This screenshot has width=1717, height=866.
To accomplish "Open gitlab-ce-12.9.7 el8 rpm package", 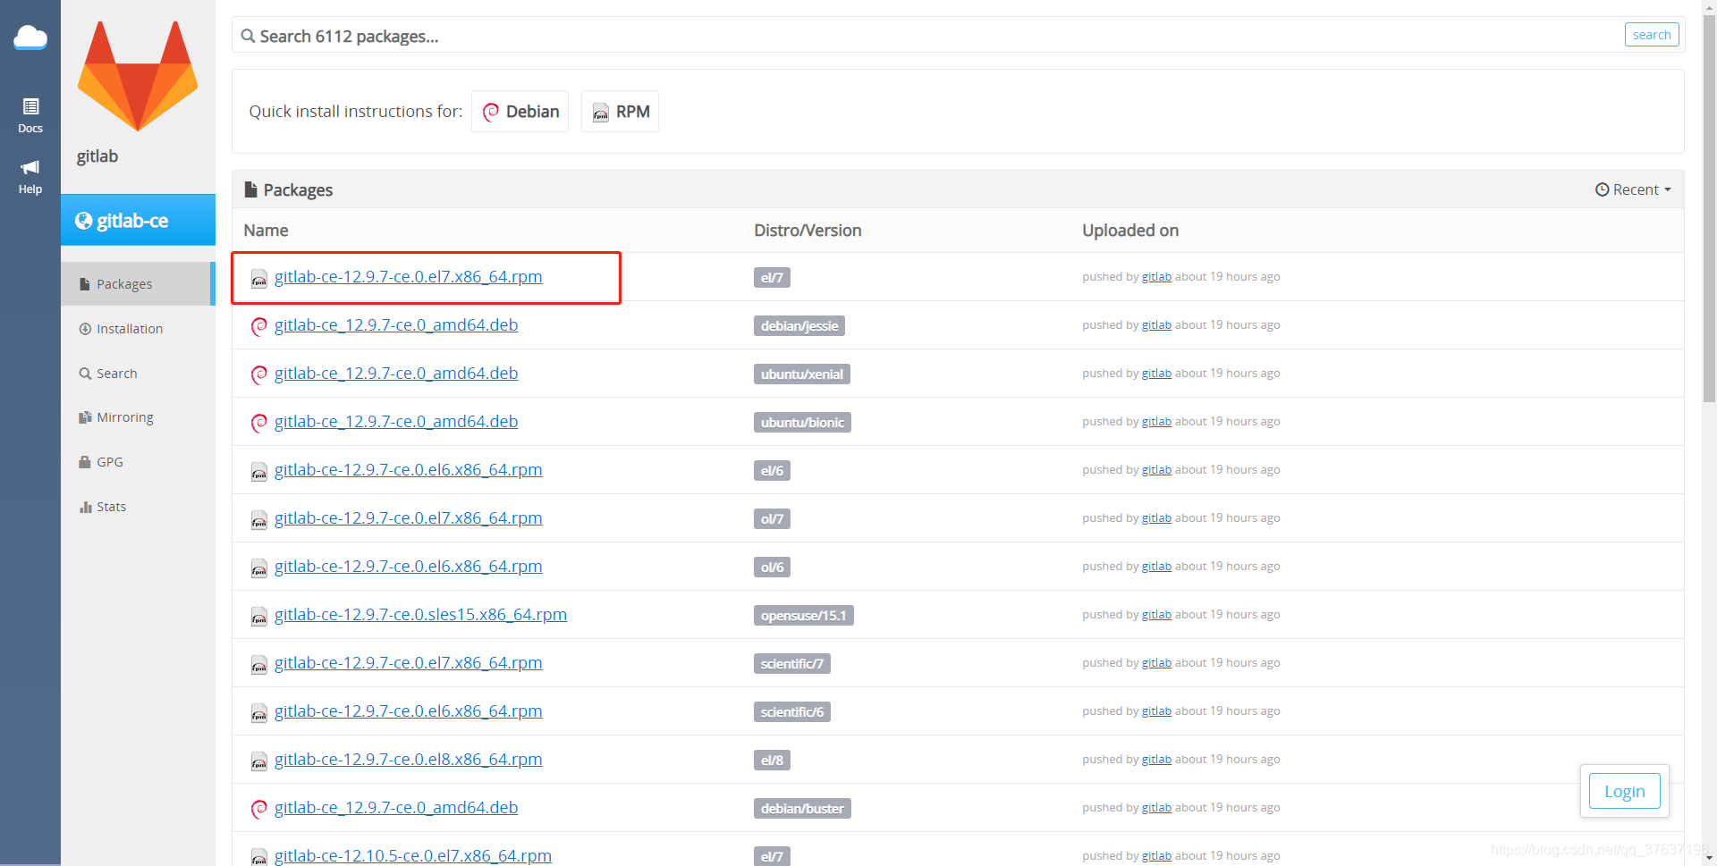I will coord(408,760).
